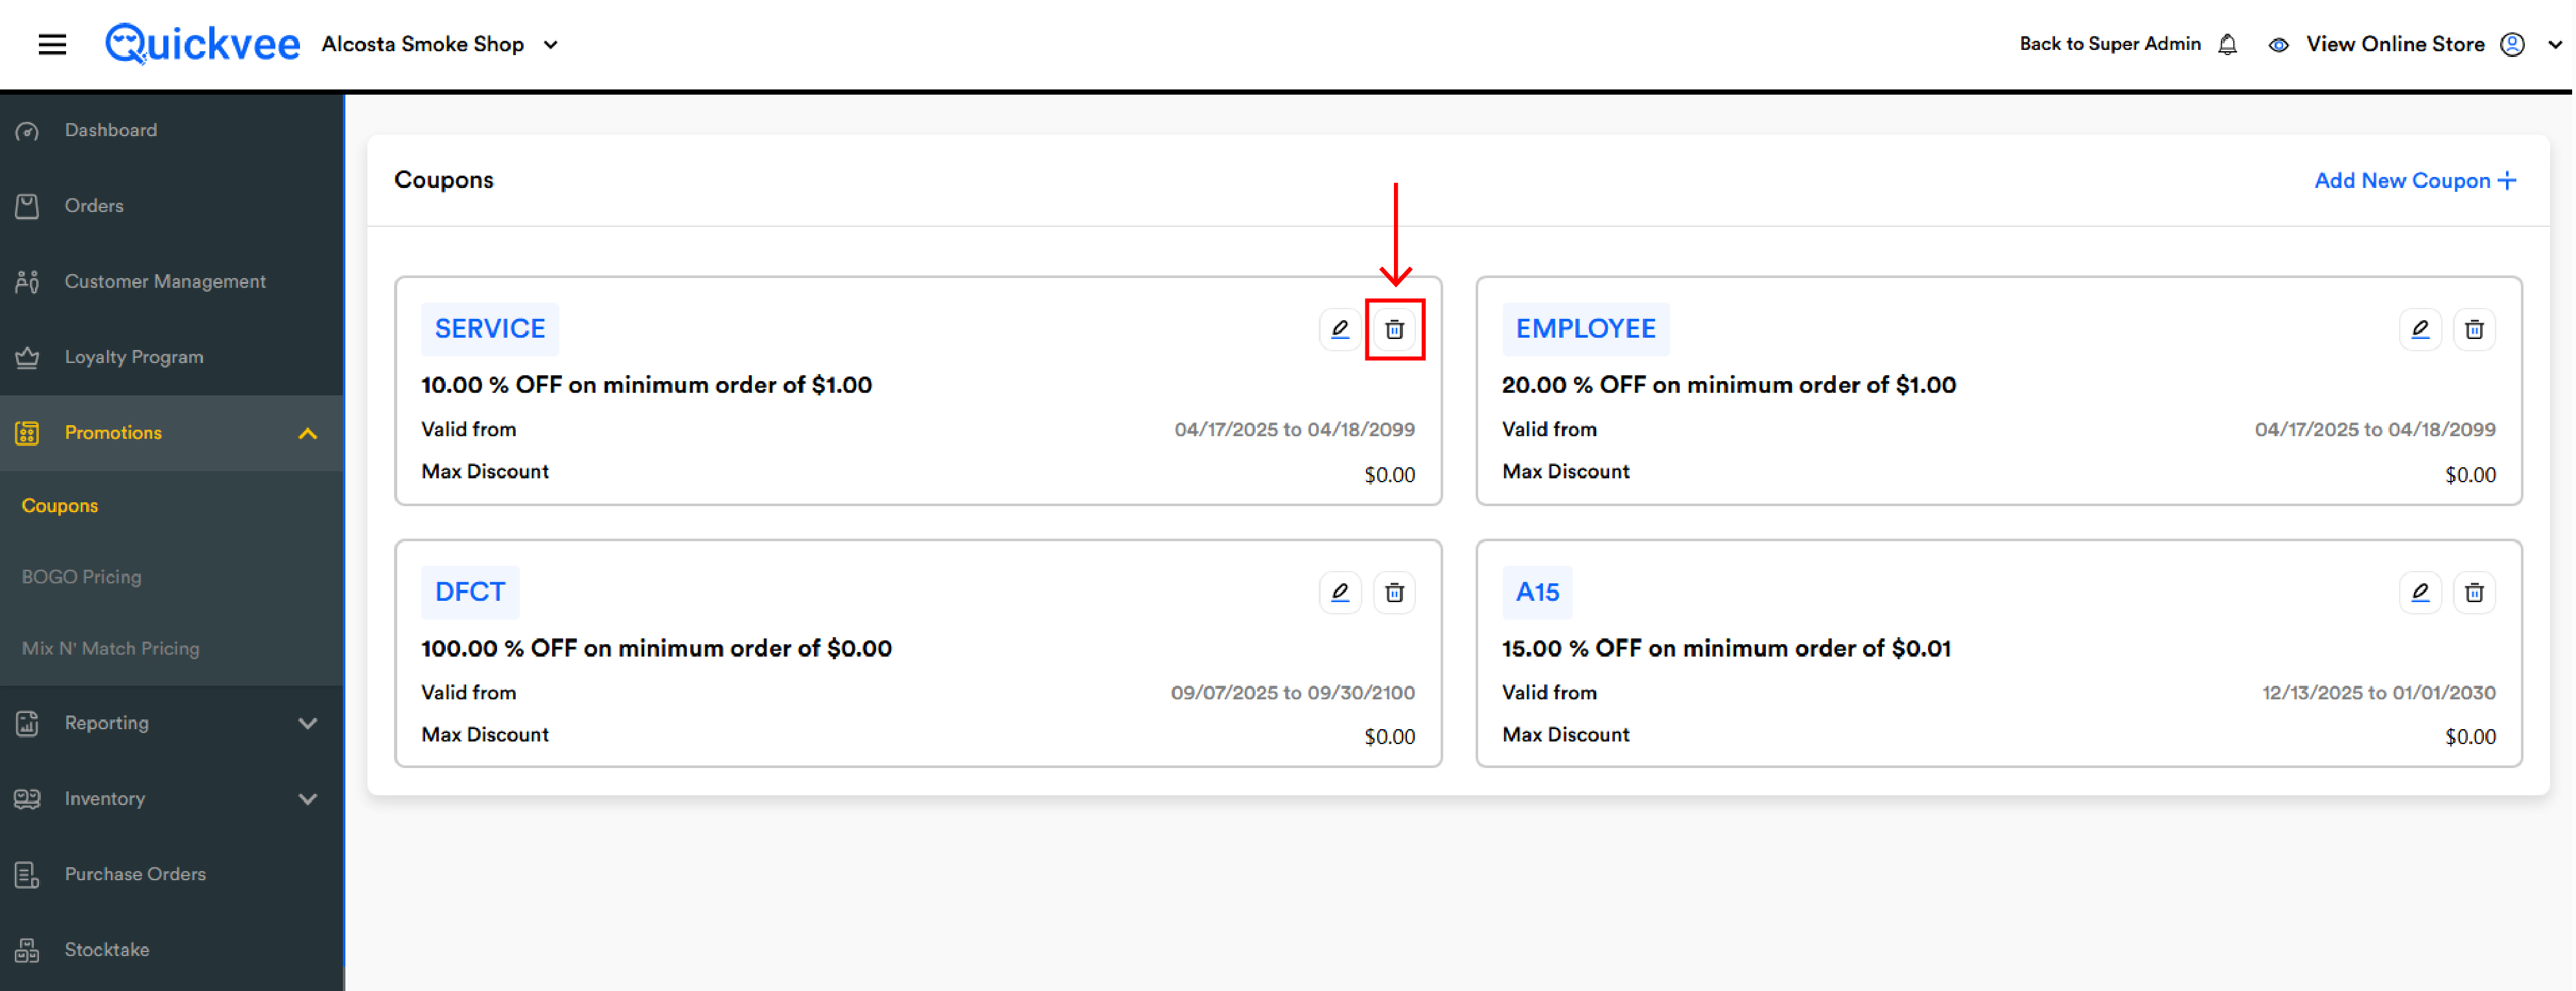Click the EMPLOYEE coupon code label
2576x991 pixels.
pos(1585,329)
